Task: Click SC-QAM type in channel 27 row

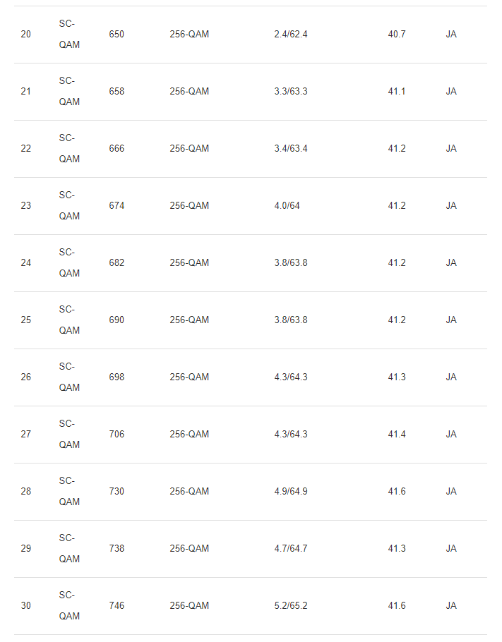Action: (x=69, y=435)
